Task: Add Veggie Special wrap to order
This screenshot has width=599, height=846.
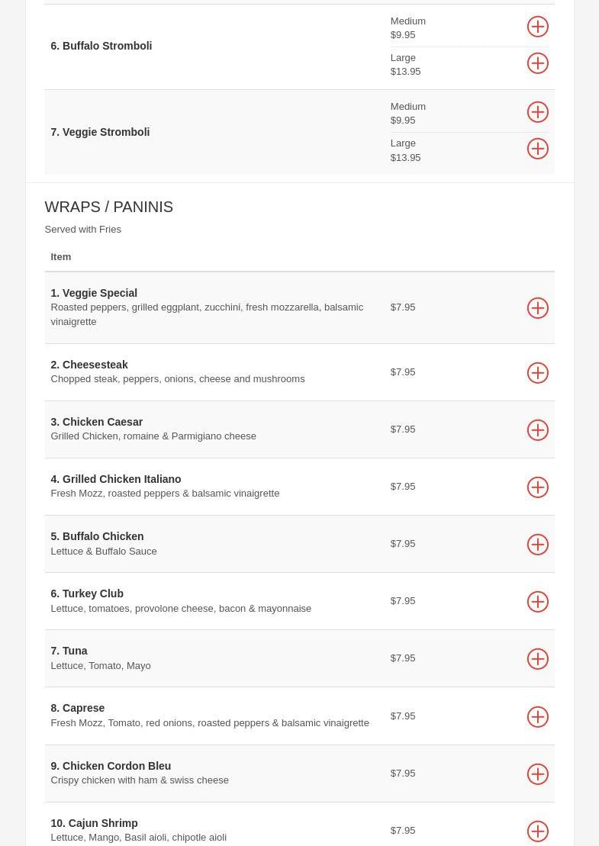Action: tap(537, 308)
